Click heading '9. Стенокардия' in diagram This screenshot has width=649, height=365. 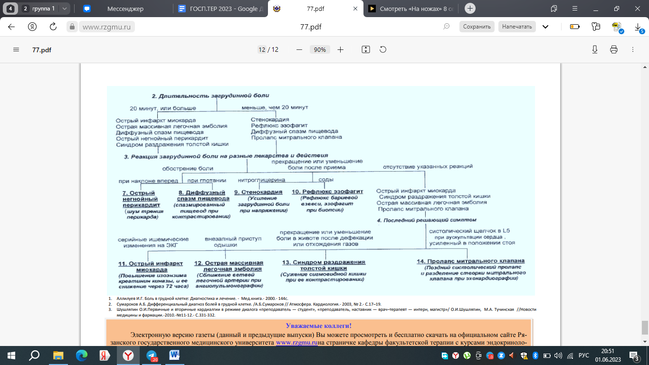[258, 192]
